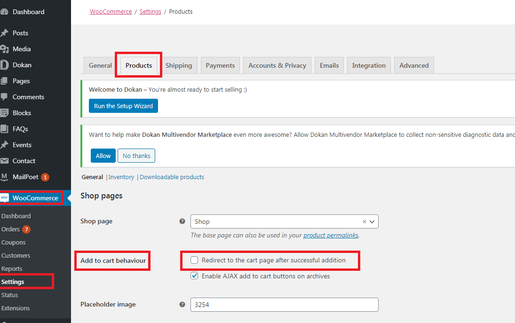Image resolution: width=515 pixels, height=323 pixels.
Task: Click the Blocks icon in sidebar
Action: coord(4,113)
